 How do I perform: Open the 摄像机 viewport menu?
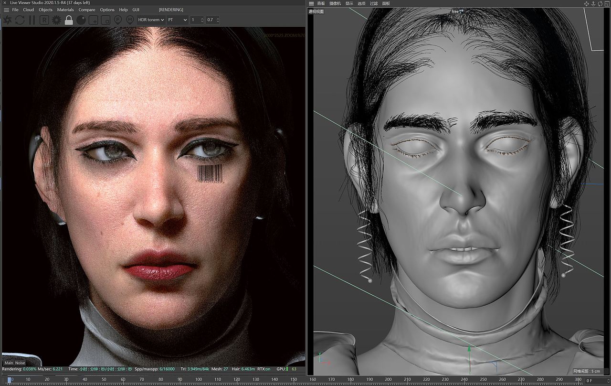pyautogui.click(x=335, y=3)
